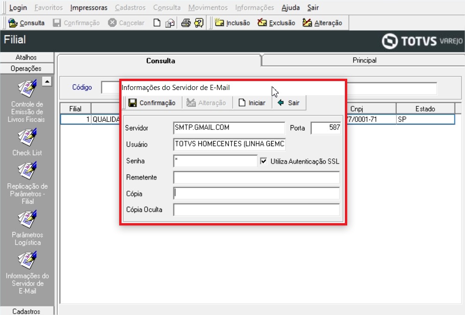The image size is (465, 315).
Task: Click the Cópia Oculta input field
Action: [257, 210]
